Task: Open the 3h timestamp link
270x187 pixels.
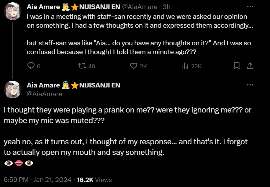Action: point(167,6)
